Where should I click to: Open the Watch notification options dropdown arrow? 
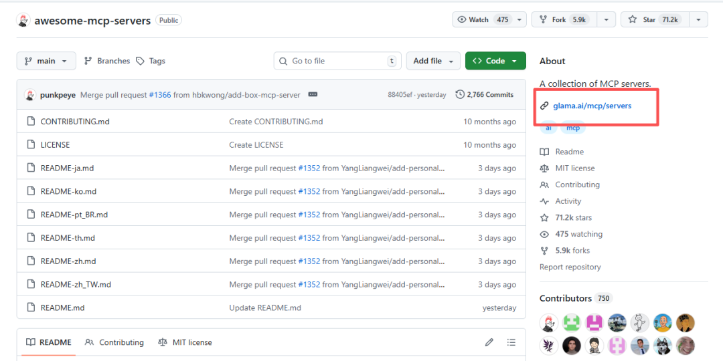[520, 20]
